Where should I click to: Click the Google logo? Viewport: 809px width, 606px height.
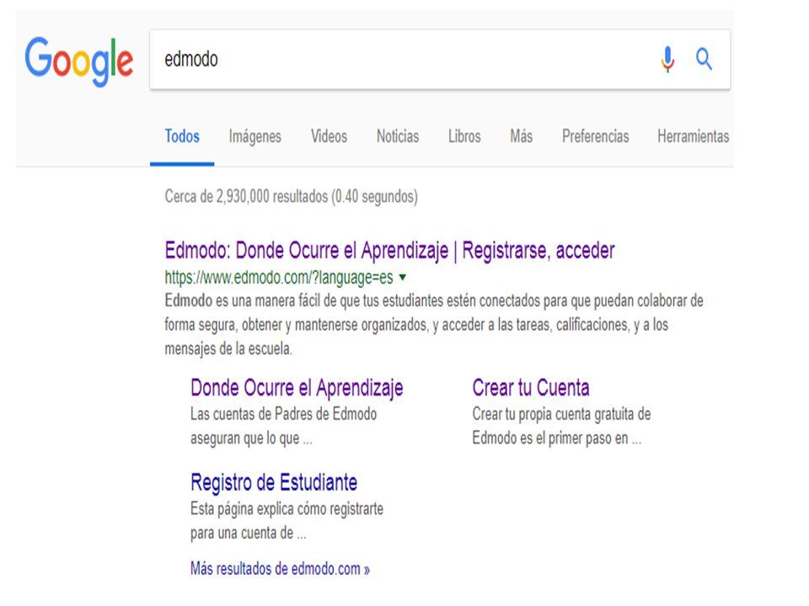tap(79, 61)
